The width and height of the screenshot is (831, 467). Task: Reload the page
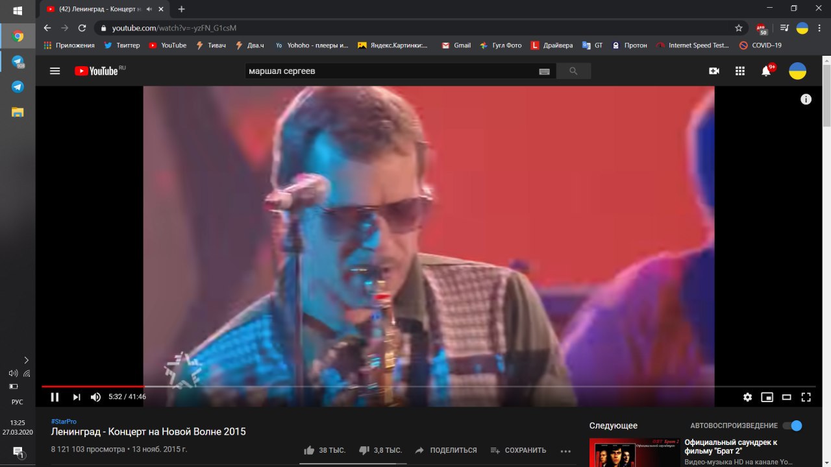pos(82,28)
